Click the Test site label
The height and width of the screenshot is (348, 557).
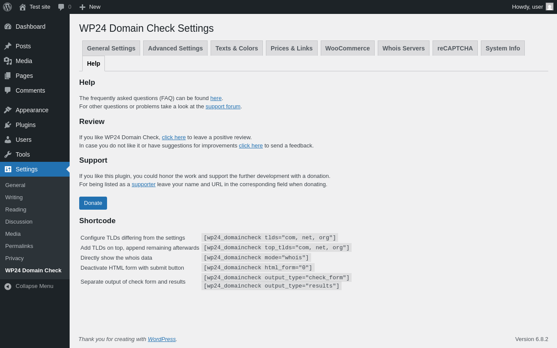[x=40, y=7]
